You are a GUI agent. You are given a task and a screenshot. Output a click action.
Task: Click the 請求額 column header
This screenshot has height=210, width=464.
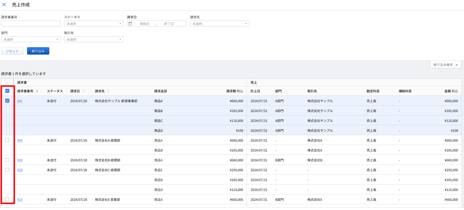point(235,91)
